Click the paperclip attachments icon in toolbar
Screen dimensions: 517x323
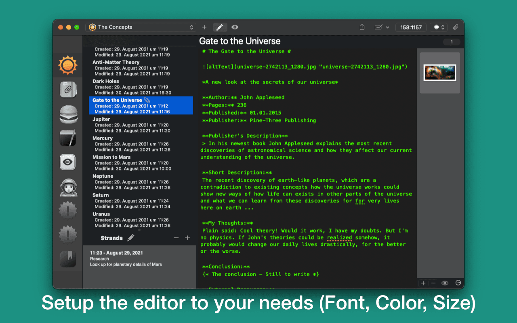point(455,27)
